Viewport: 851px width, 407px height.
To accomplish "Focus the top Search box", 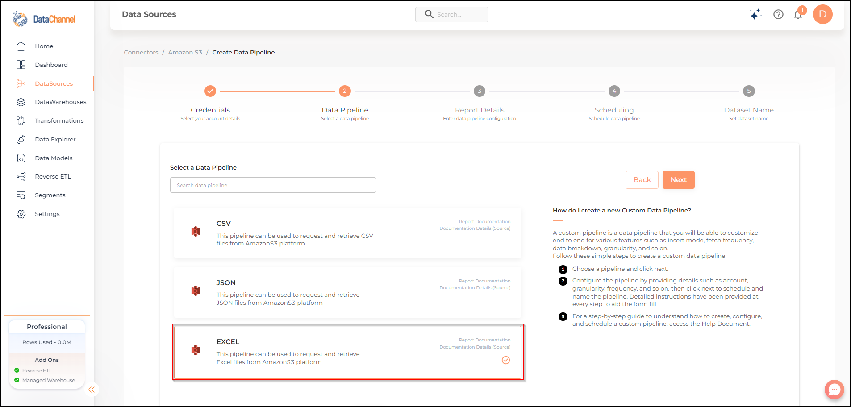I will [452, 14].
